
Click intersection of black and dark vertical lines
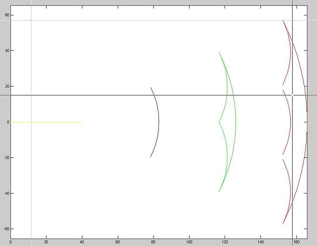293,95
